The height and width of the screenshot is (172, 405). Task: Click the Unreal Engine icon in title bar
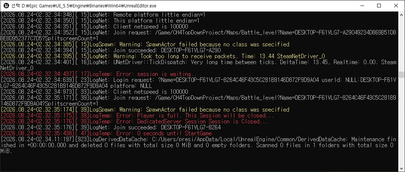coord(5,6)
